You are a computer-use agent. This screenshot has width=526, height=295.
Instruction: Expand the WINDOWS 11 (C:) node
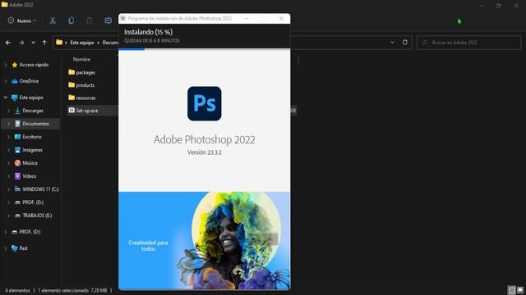click(x=9, y=189)
